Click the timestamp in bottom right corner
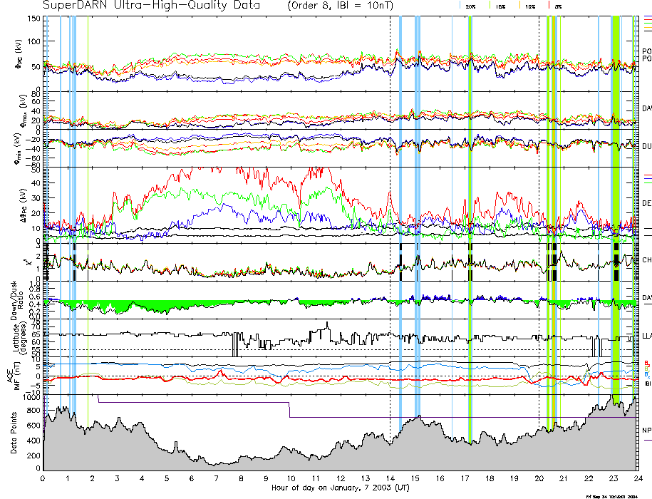652x499 pixels. click(611, 495)
